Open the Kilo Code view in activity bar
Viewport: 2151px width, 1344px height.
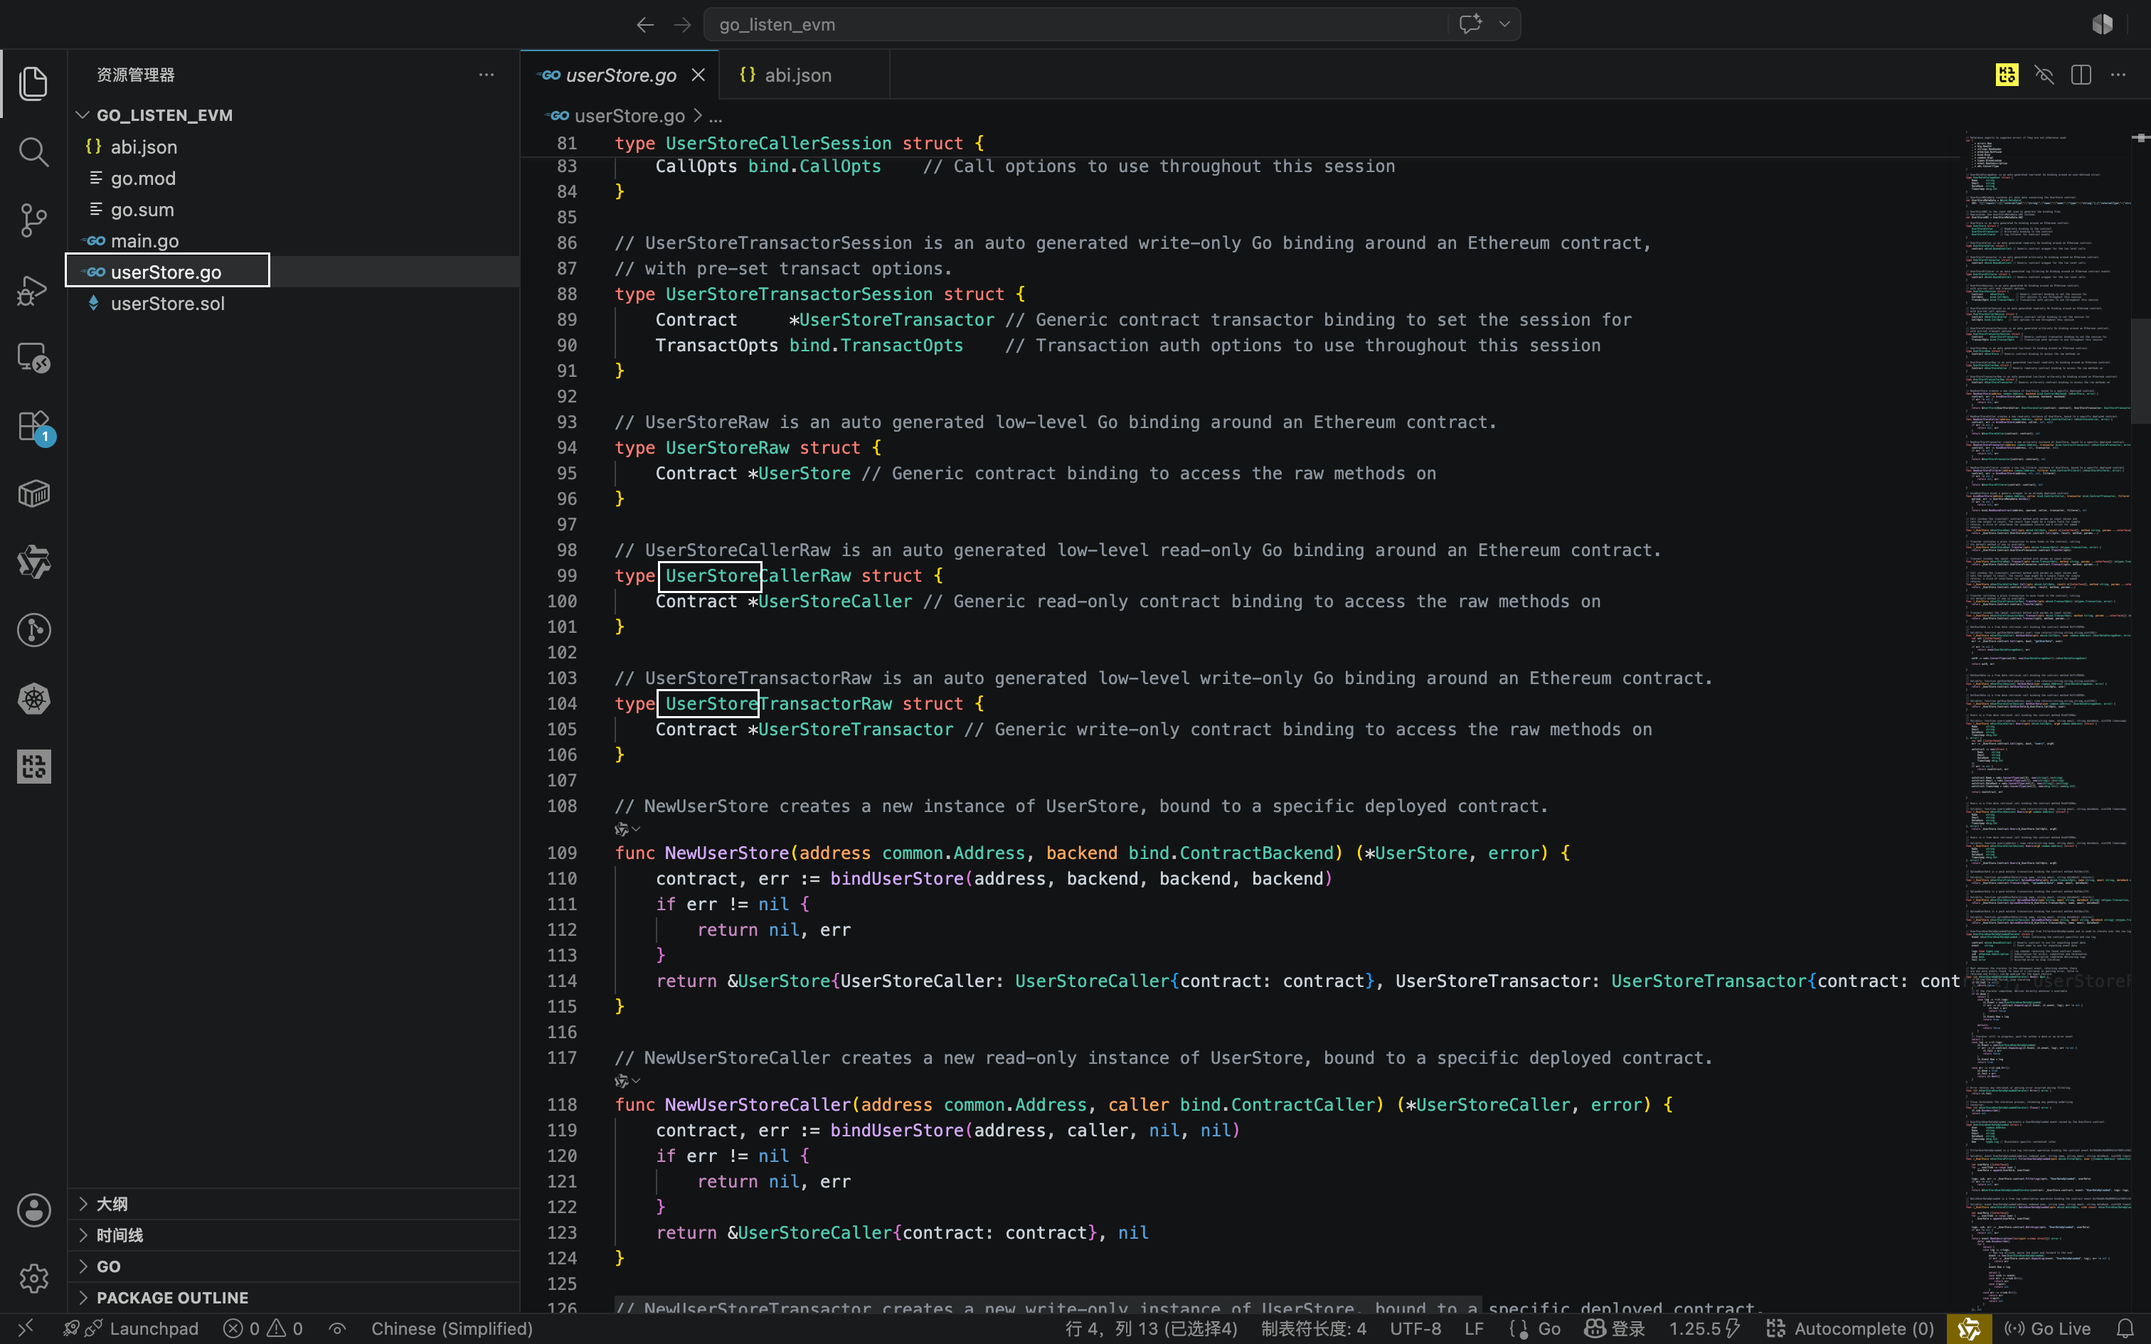[33, 767]
